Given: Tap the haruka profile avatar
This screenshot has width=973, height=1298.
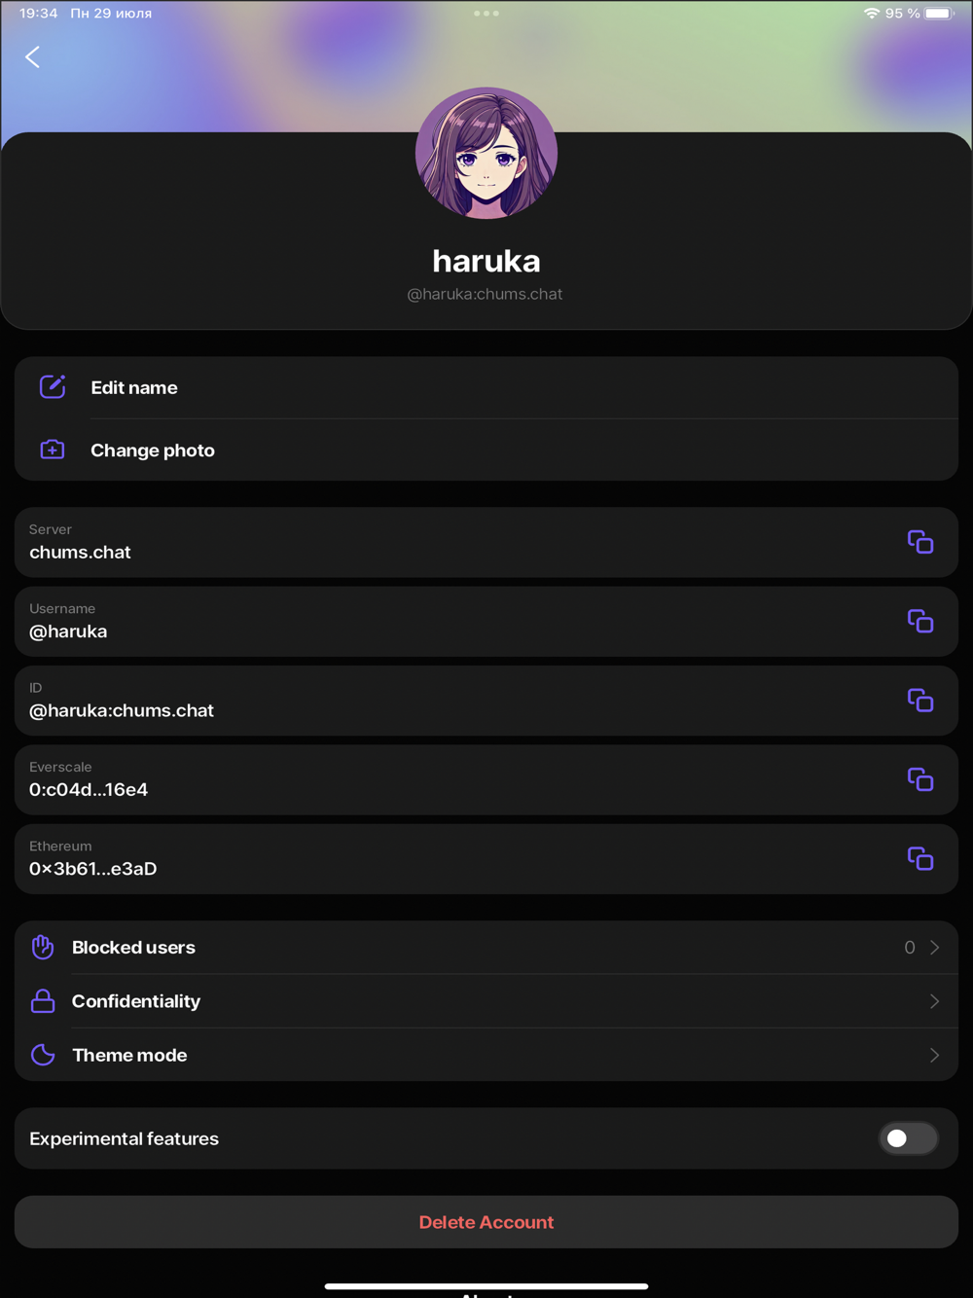Looking at the screenshot, I should (x=486, y=154).
